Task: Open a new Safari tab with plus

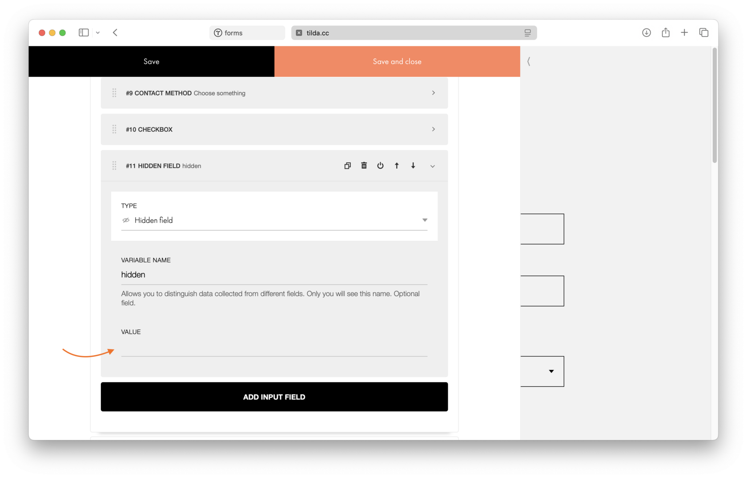Action: tap(684, 32)
